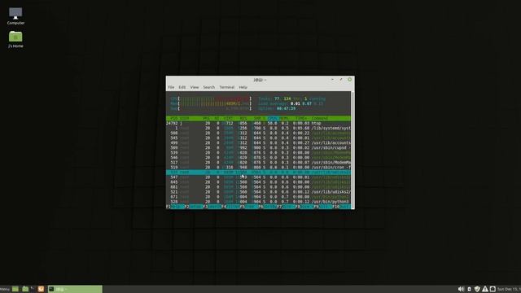Click the show desktop icon in the panel
The width and height of the screenshot is (521, 293).
click(15, 289)
